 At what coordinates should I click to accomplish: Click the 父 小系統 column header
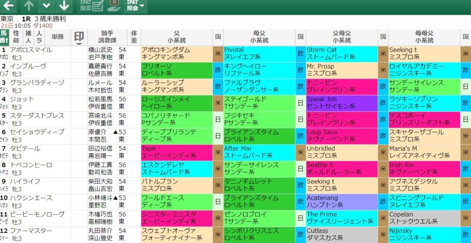point(177,38)
